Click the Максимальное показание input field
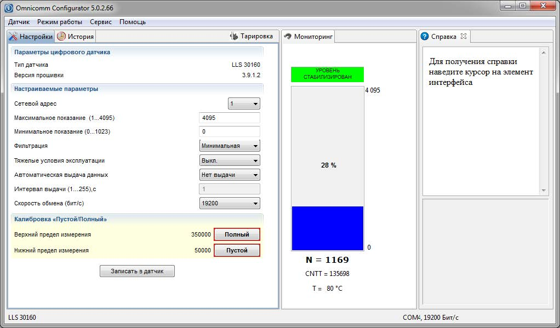The height and width of the screenshot is (328, 560). point(229,118)
